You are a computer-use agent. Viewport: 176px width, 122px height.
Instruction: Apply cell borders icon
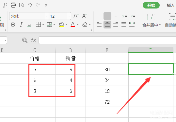[x=38, y=25]
